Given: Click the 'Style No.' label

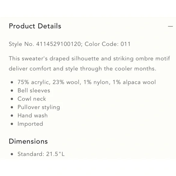Looking at the screenshot, I should (22, 44).
